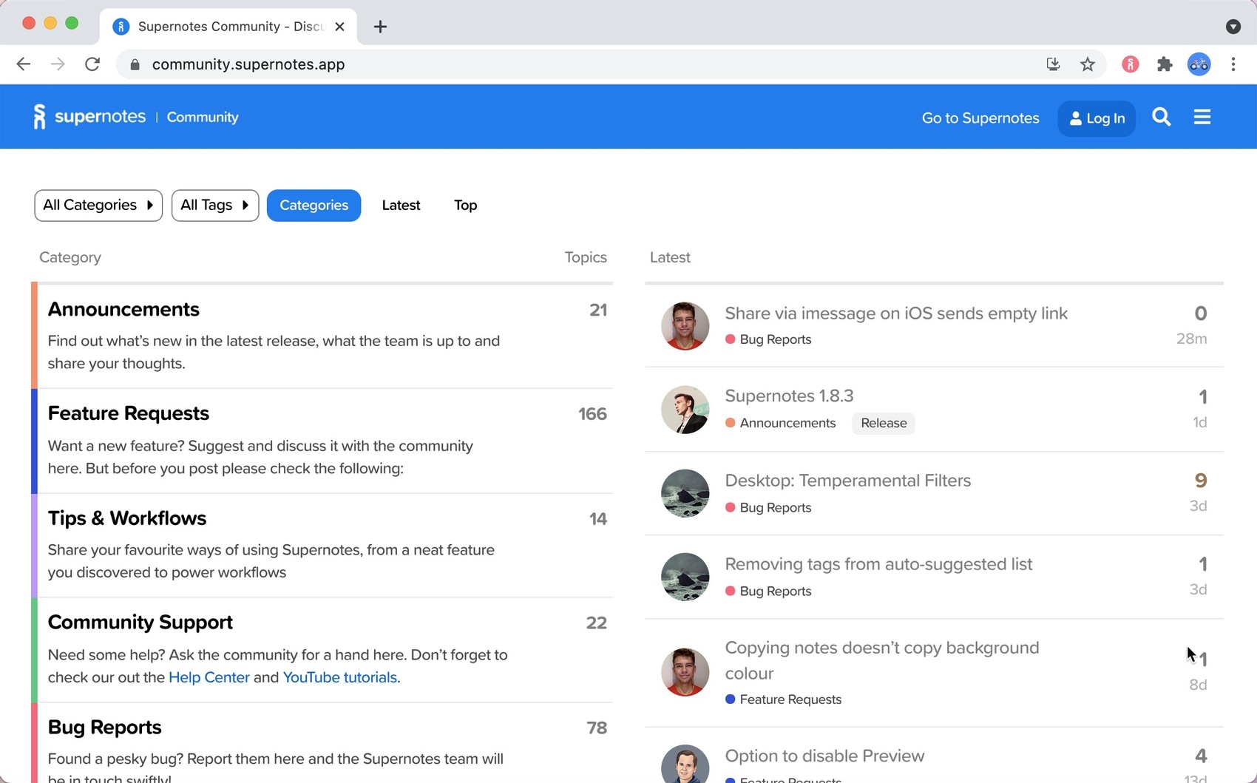Click Feature Requests badge under Copying notes topic
Image resolution: width=1257 pixels, height=783 pixels.
click(784, 699)
